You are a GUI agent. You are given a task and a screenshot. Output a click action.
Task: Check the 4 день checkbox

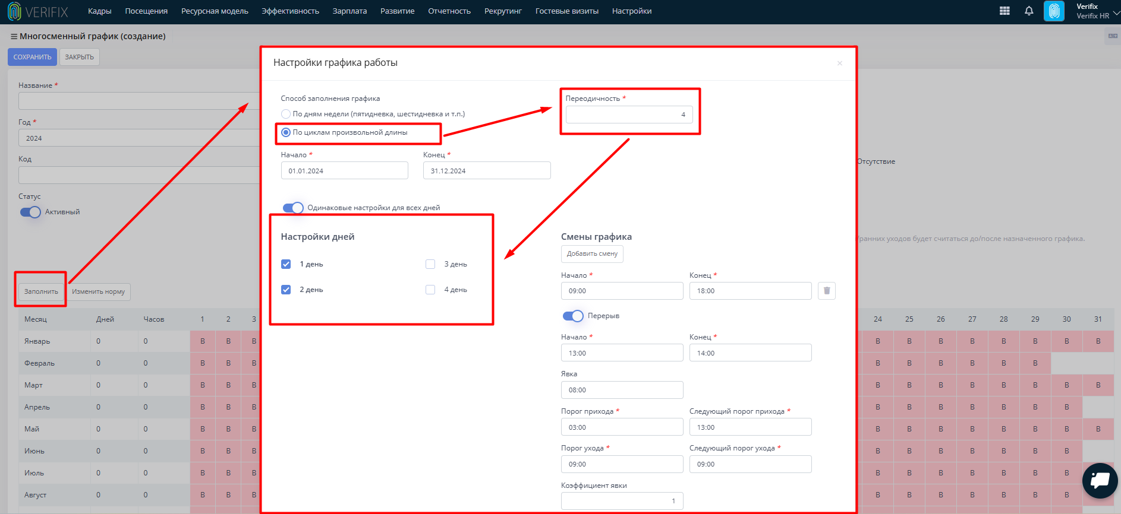pyautogui.click(x=430, y=290)
